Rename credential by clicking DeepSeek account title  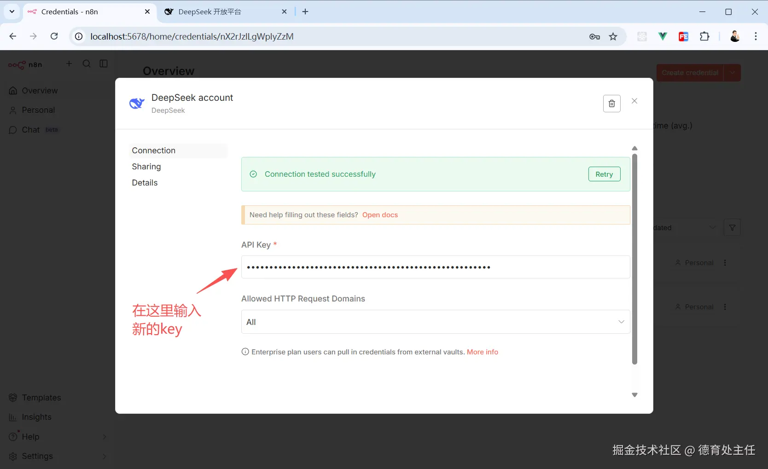tap(192, 98)
